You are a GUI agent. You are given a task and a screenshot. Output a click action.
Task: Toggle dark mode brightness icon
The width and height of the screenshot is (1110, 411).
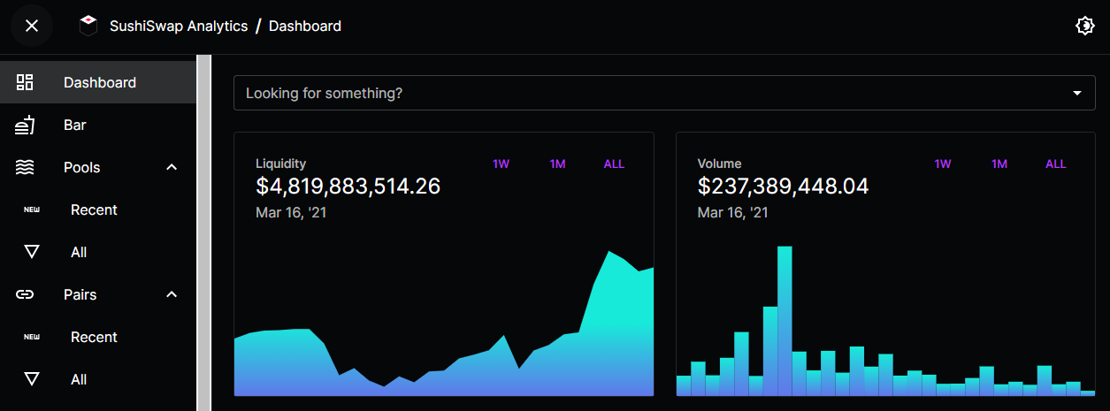(1084, 27)
